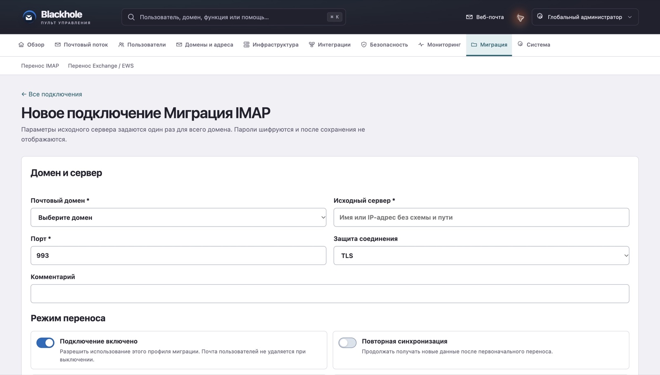
Task: Disable the Подключение включено switch
Action: coord(45,343)
